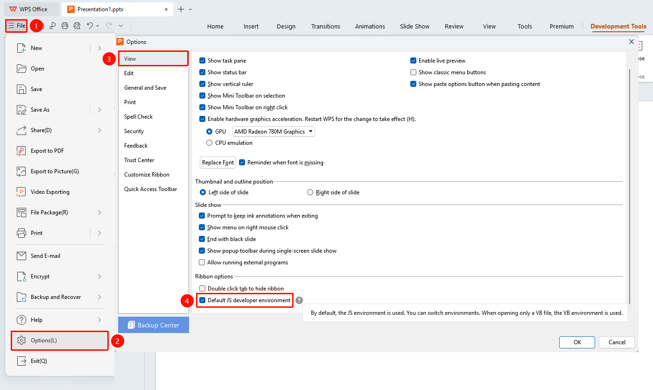This screenshot has height=390, width=653.
Task: Click the Cancel button
Action: coord(617,342)
